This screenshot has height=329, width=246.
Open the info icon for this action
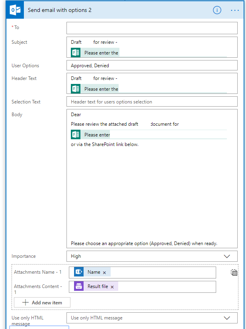click(217, 10)
